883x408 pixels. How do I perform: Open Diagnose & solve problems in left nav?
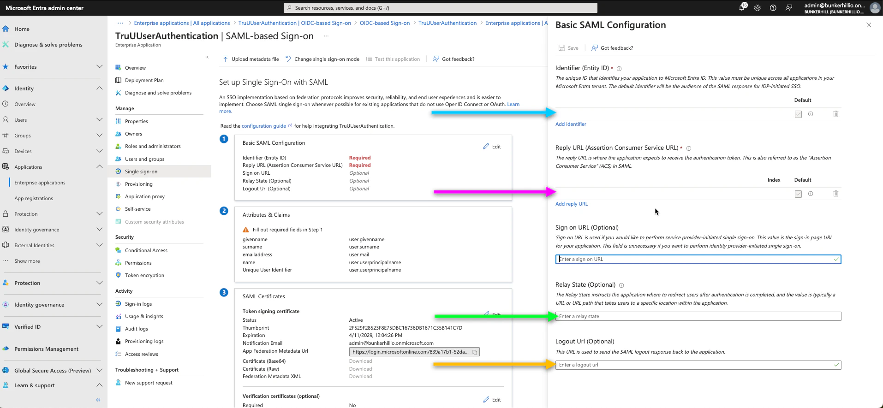tap(48, 45)
